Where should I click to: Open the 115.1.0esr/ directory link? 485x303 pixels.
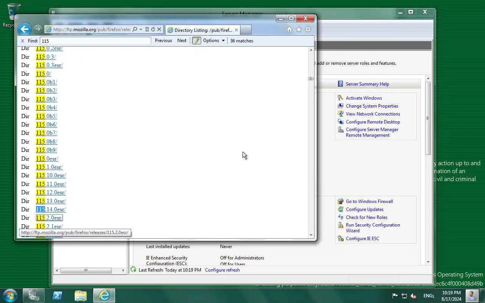point(49,167)
